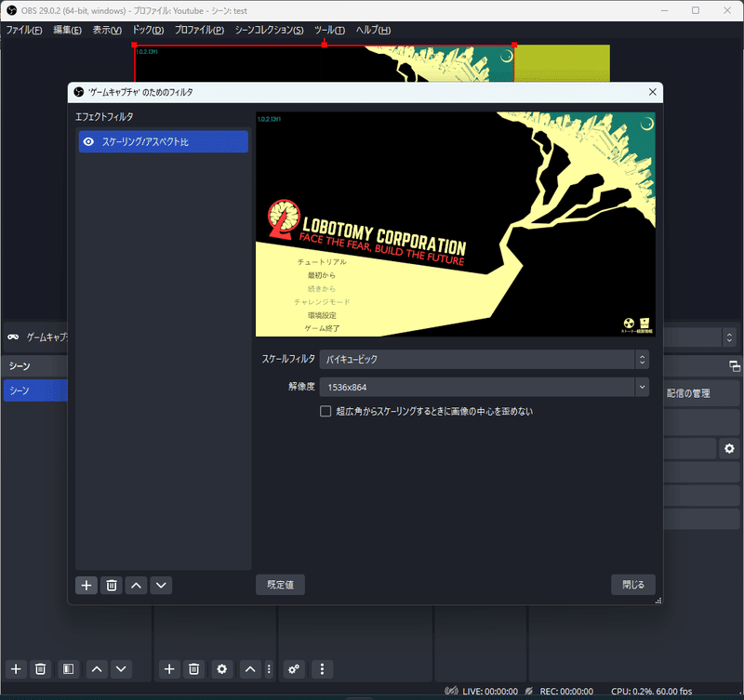Click the OBS logo in filter dialog title

[x=79, y=92]
